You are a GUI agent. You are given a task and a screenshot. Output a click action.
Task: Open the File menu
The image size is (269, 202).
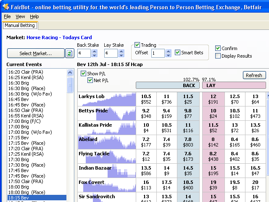[x=7, y=16]
